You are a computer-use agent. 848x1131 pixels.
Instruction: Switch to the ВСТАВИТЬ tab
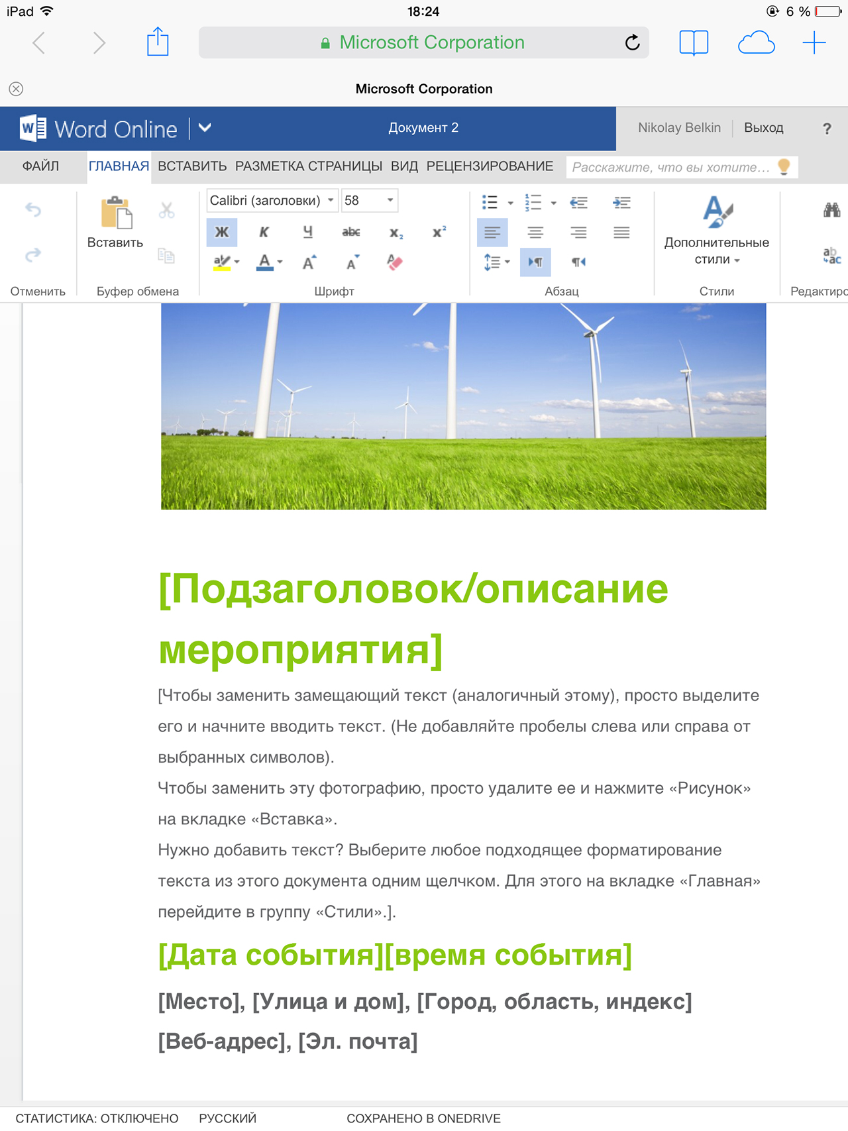(x=192, y=166)
